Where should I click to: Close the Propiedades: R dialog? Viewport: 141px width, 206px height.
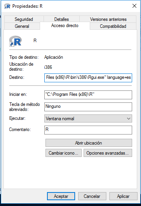click(134, 6)
